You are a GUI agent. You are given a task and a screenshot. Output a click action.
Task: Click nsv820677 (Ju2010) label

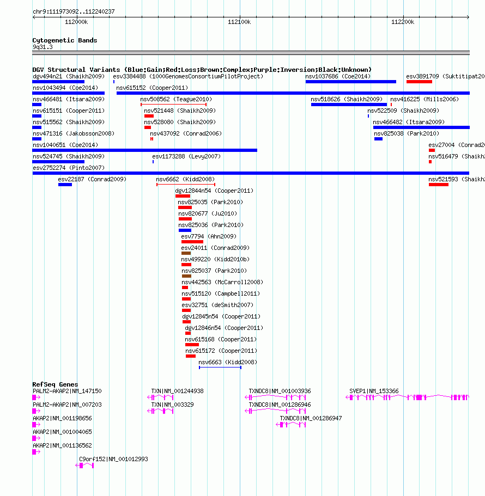[x=208, y=213]
